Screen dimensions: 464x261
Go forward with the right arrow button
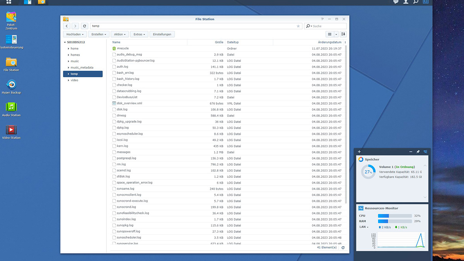[75, 26]
